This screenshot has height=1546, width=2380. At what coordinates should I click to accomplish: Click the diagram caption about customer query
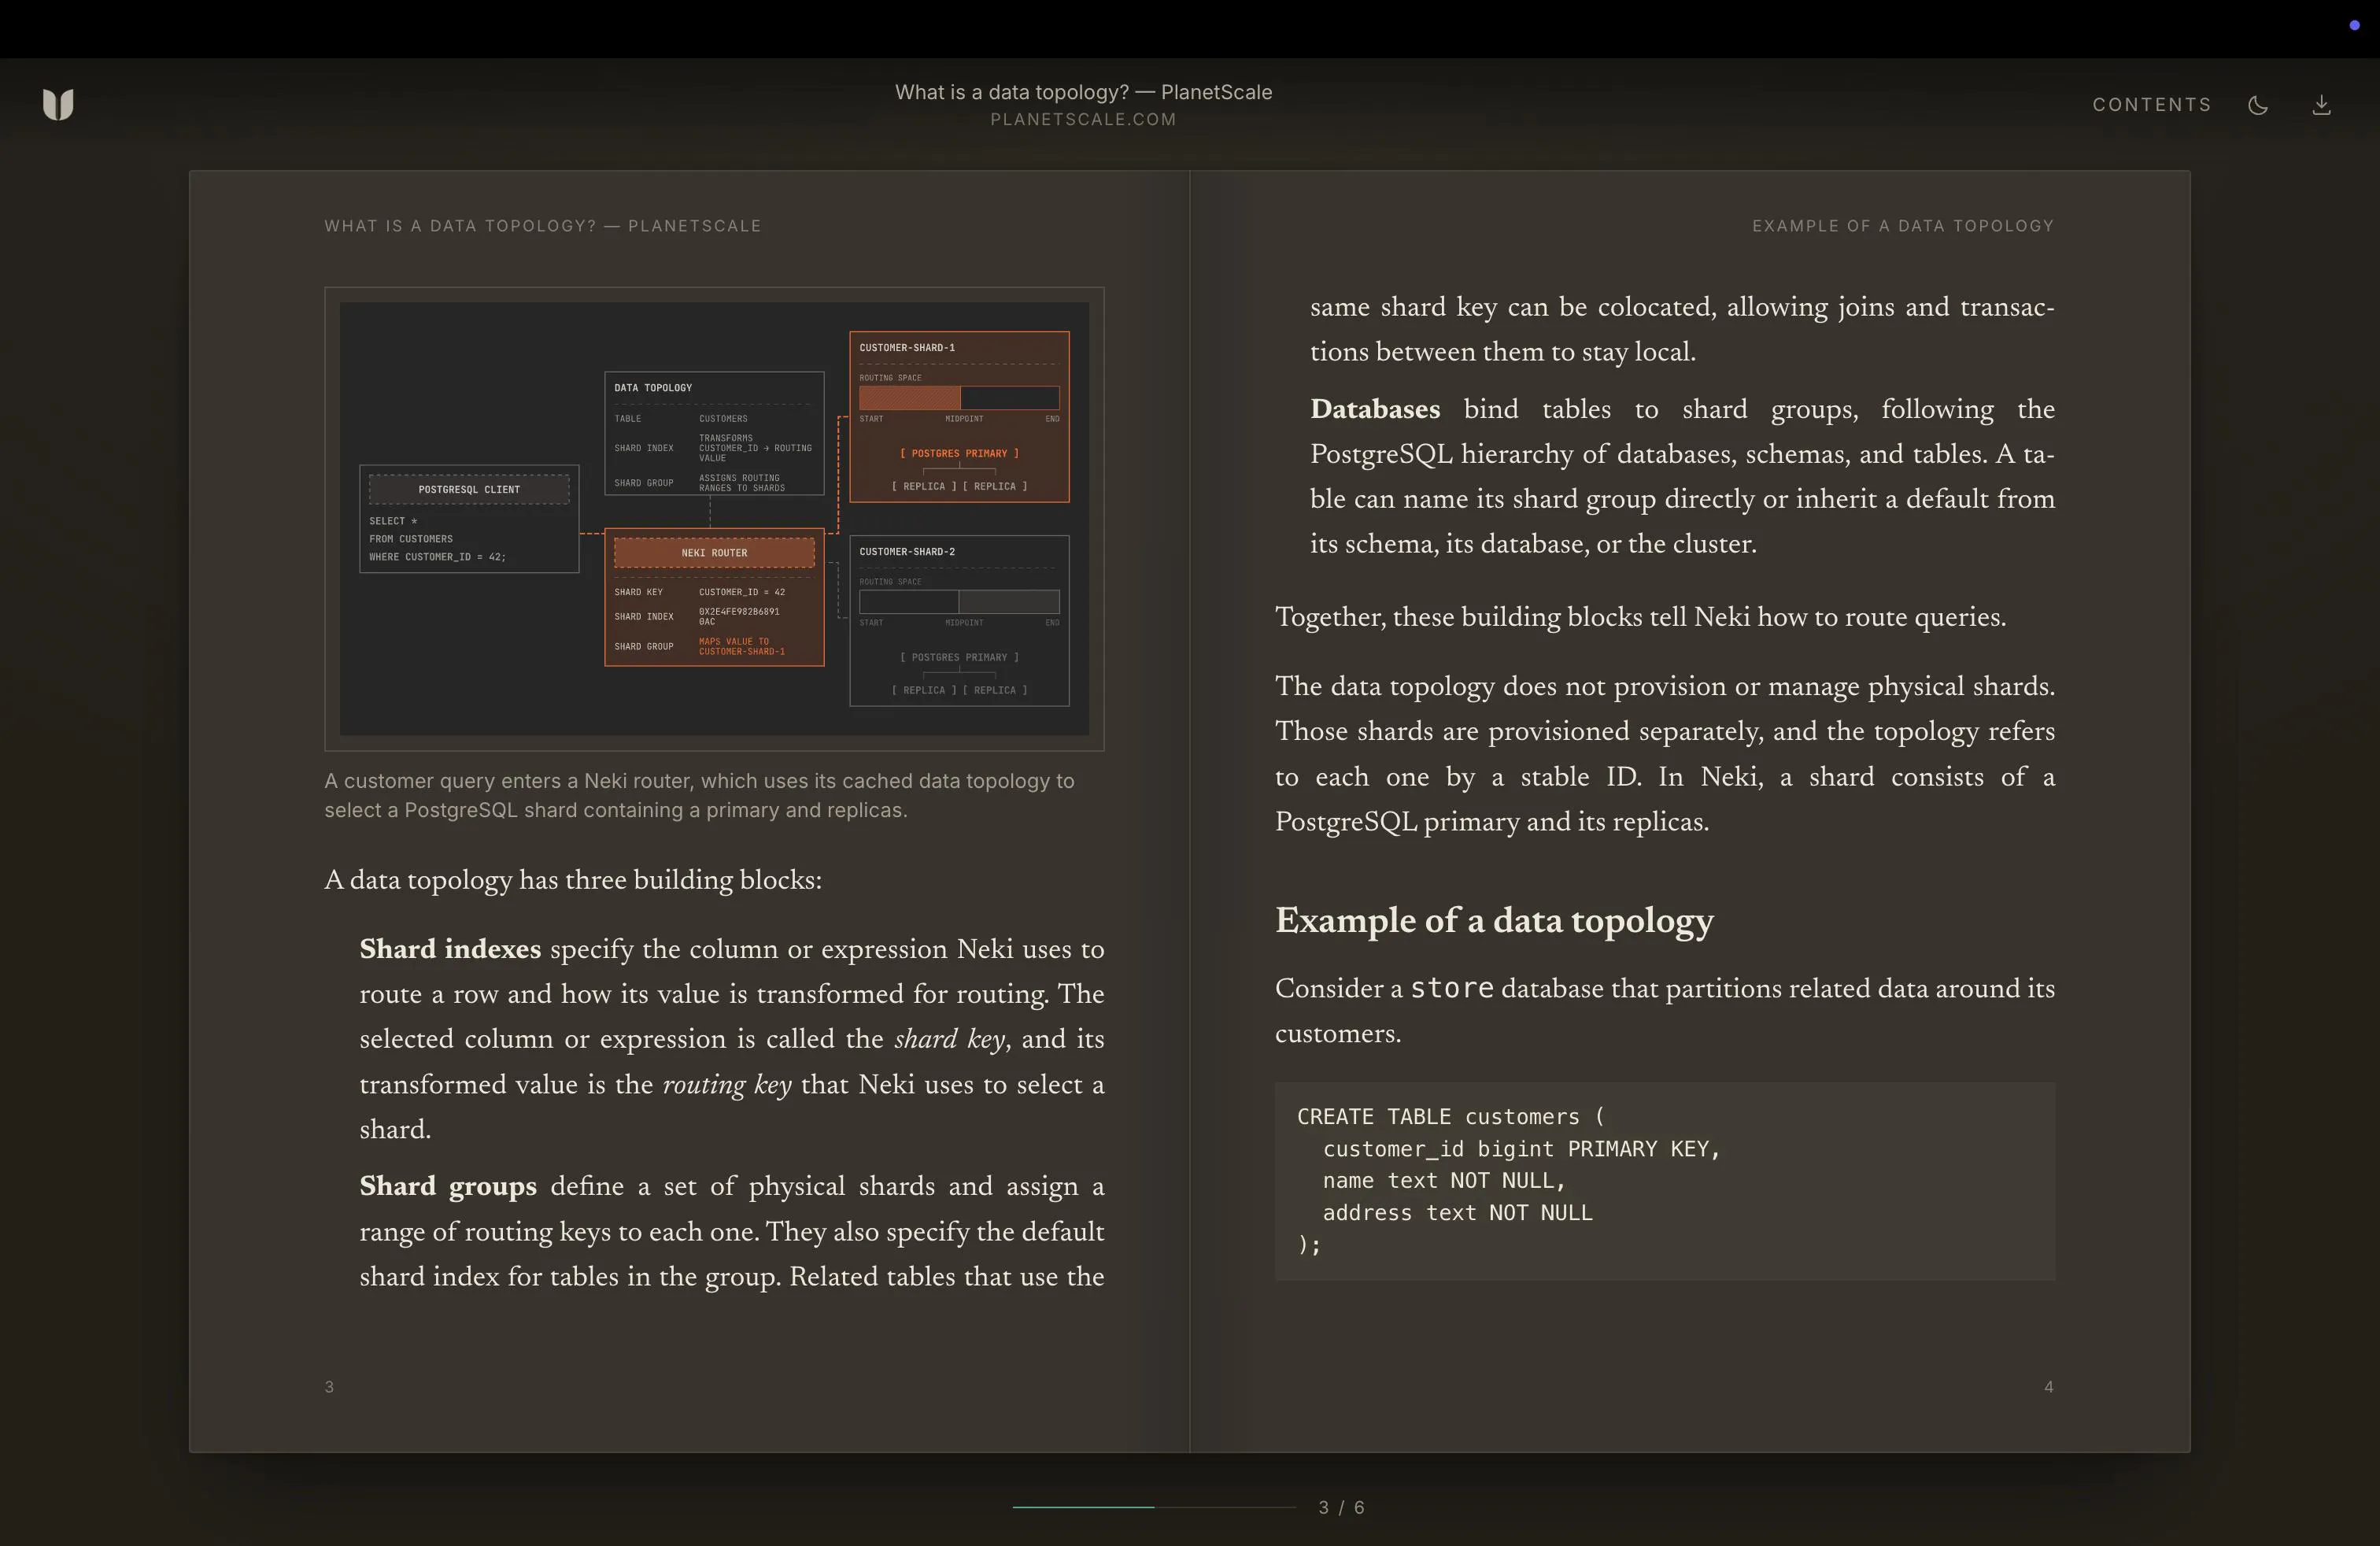699,795
